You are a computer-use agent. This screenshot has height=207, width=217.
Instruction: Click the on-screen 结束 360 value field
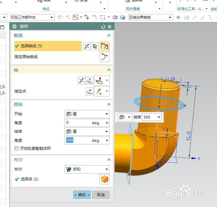[x=149, y=117]
